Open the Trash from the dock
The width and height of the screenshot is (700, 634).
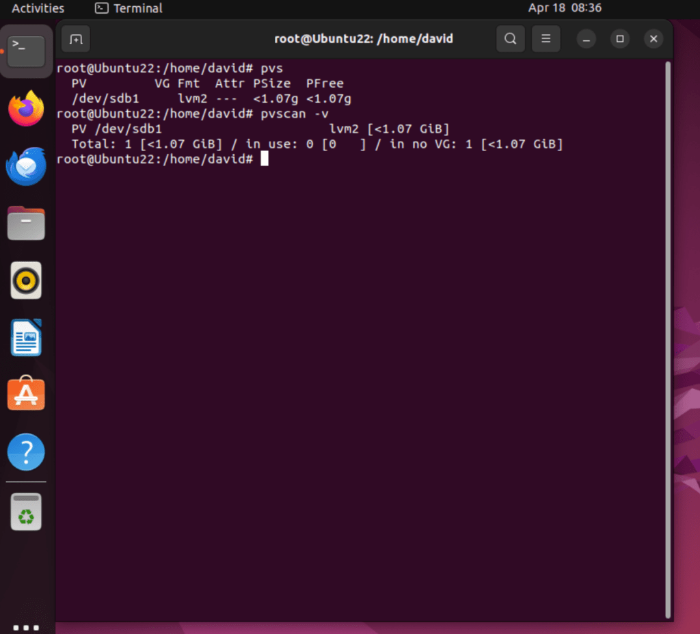[26, 512]
